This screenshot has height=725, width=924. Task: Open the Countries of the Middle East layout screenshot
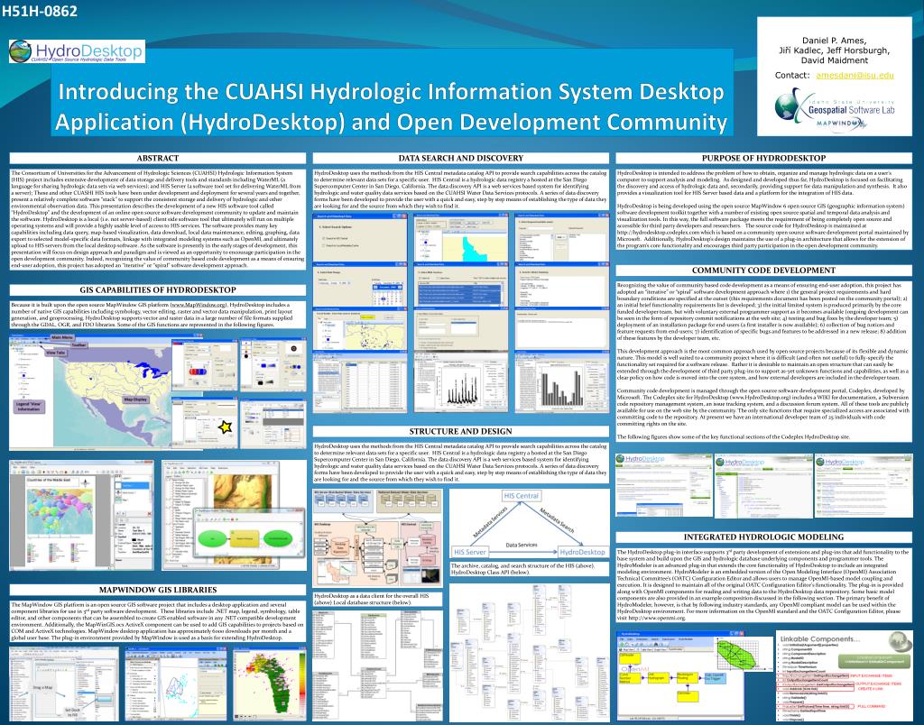(x=81, y=515)
